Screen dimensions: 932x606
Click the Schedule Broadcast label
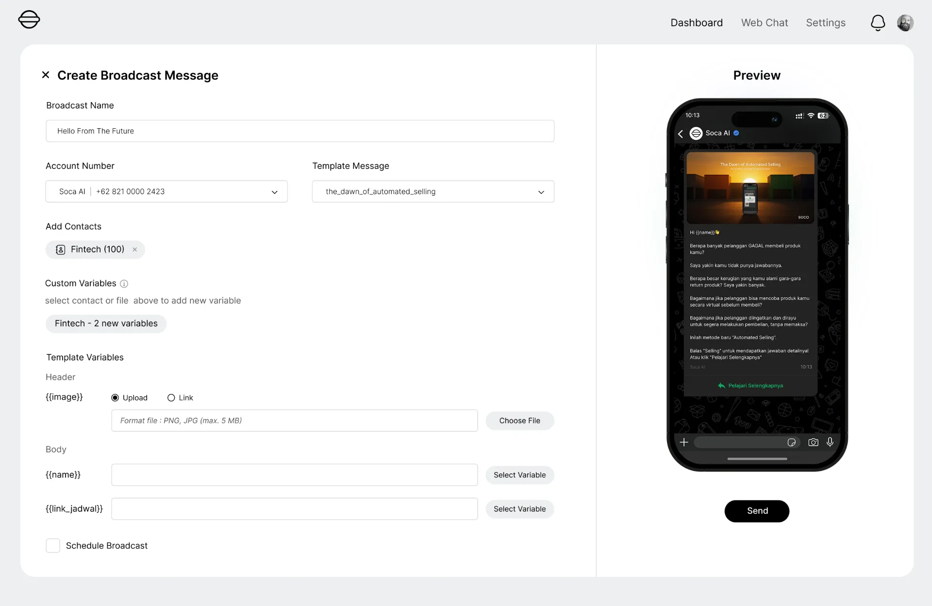pos(107,545)
